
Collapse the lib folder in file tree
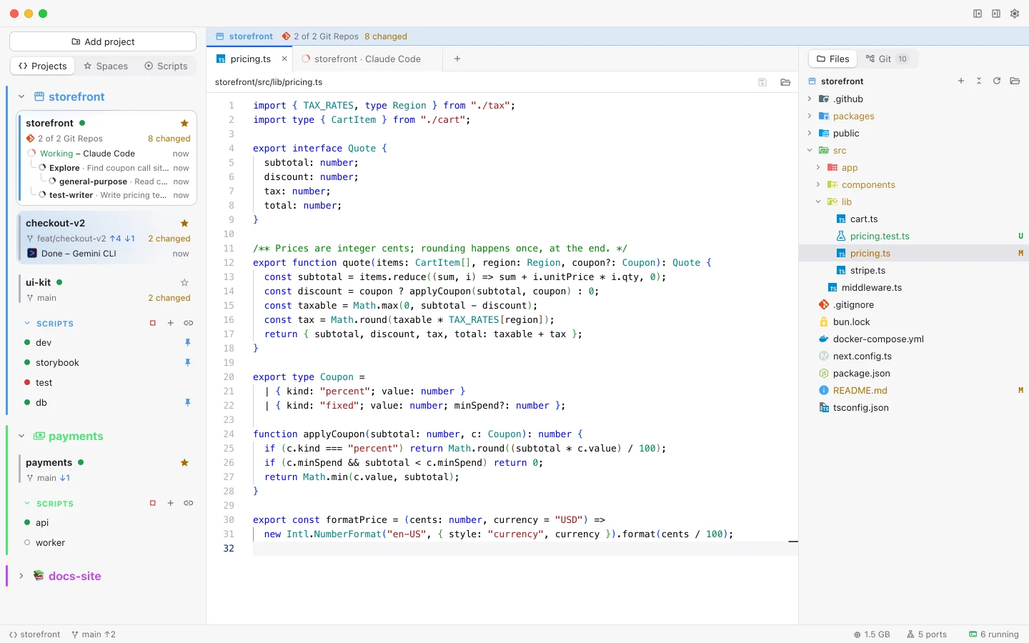818,201
